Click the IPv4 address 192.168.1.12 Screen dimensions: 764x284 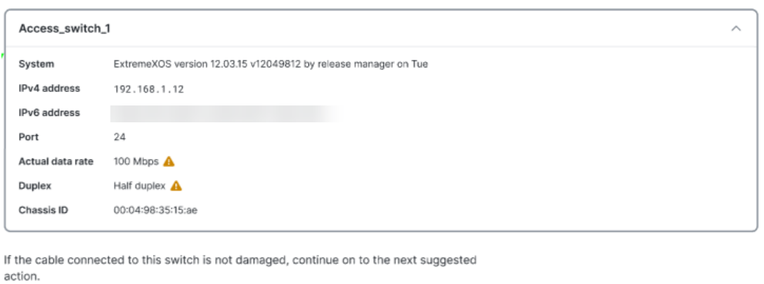[x=148, y=89]
